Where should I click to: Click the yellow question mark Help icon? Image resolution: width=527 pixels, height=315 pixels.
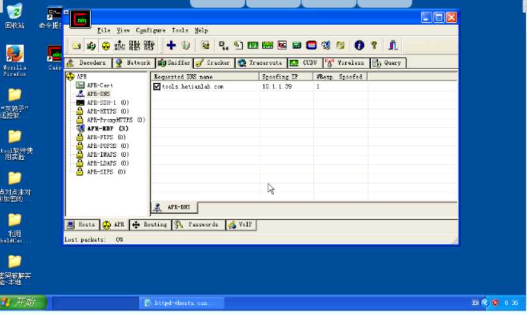(374, 45)
